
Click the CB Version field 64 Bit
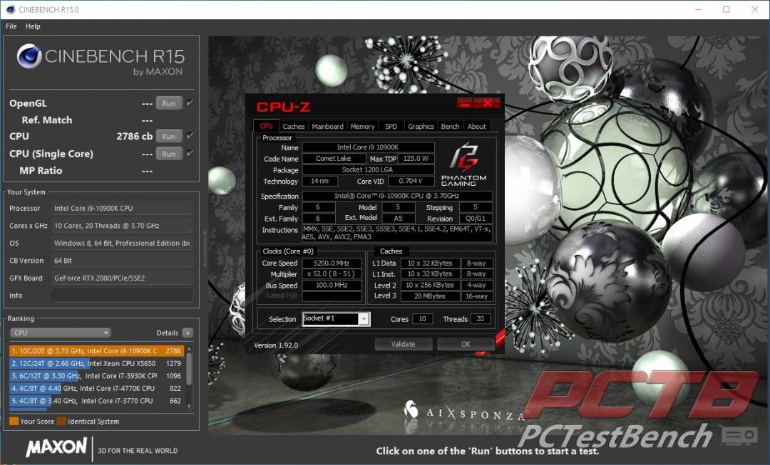122,261
